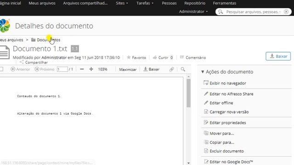Open the Tarefas dropdown menu

point(145,3)
